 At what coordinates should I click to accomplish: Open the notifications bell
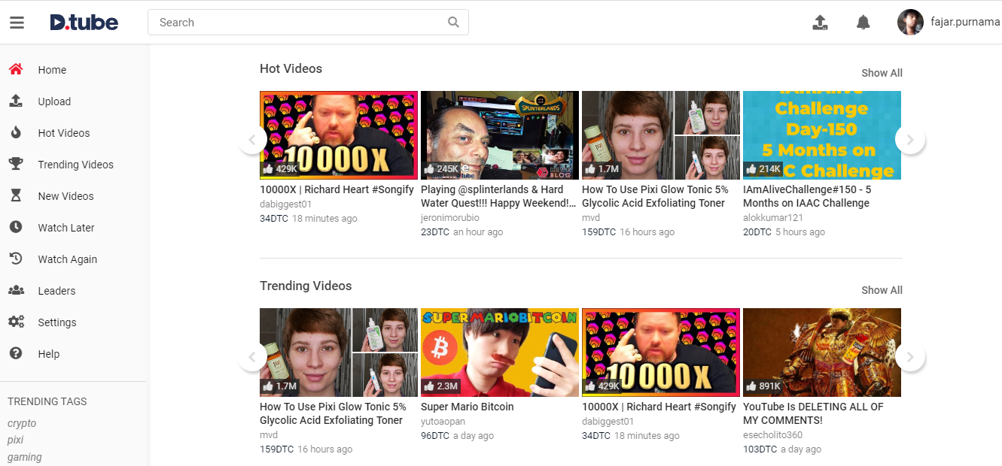point(863,23)
